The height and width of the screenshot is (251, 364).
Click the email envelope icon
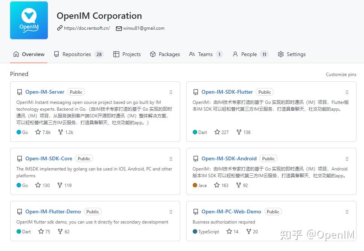tap(119, 28)
